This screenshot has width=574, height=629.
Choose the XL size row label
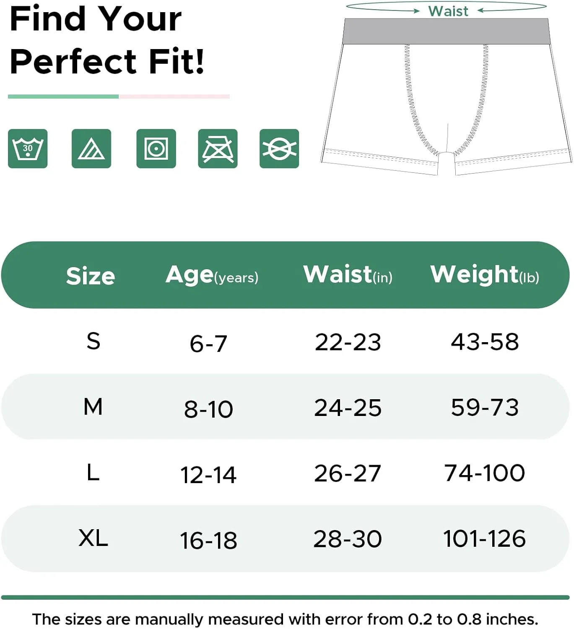click(93, 538)
